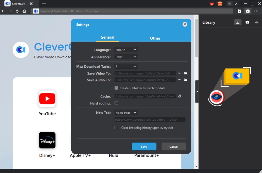Open the Appearance dropdown
The height and width of the screenshot is (173, 262).
[x=126, y=57]
